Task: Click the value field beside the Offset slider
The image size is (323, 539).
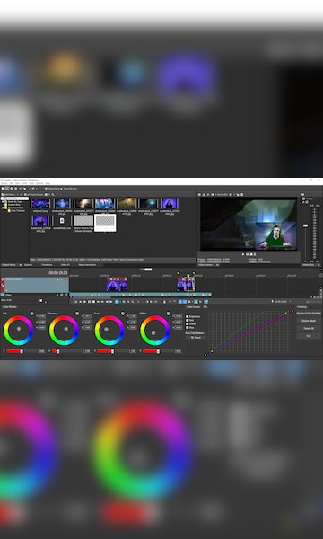Action: click(x=178, y=351)
